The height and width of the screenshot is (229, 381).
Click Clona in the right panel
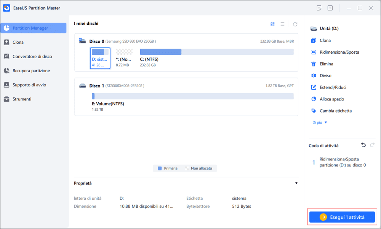[x=325, y=40]
